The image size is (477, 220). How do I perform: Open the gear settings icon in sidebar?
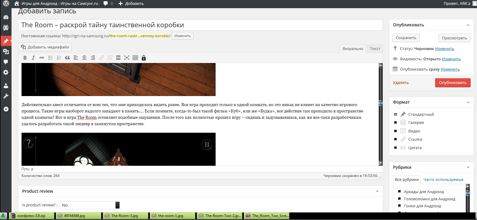pyautogui.click(x=6, y=72)
